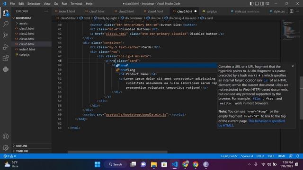The image size is (303, 170).
Task: Open the Manage gear icon
Action: tap(6, 148)
